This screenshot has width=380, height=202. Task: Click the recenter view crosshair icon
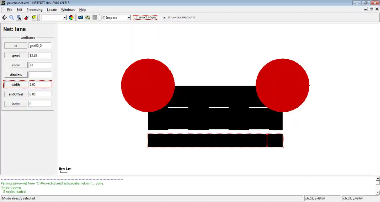click(x=4, y=17)
